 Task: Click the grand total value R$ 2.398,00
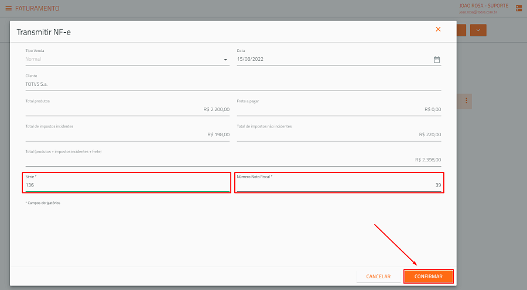pos(428,160)
